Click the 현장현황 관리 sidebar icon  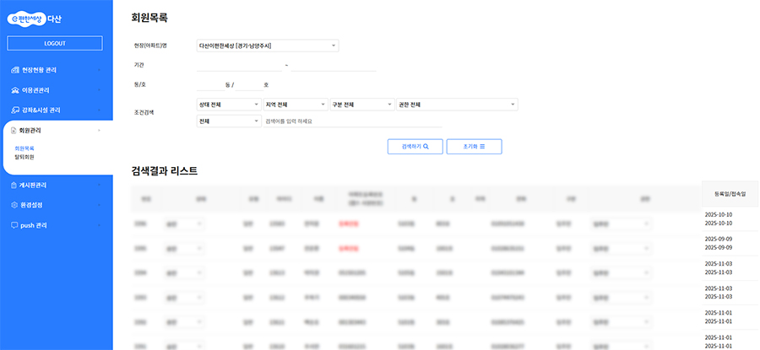click(x=14, y=70)
